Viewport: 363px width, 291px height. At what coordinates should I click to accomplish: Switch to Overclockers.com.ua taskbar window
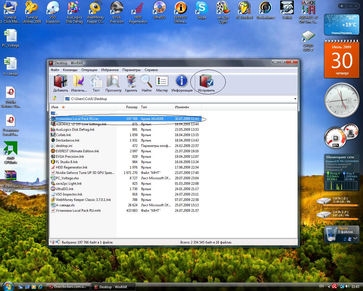68,287
